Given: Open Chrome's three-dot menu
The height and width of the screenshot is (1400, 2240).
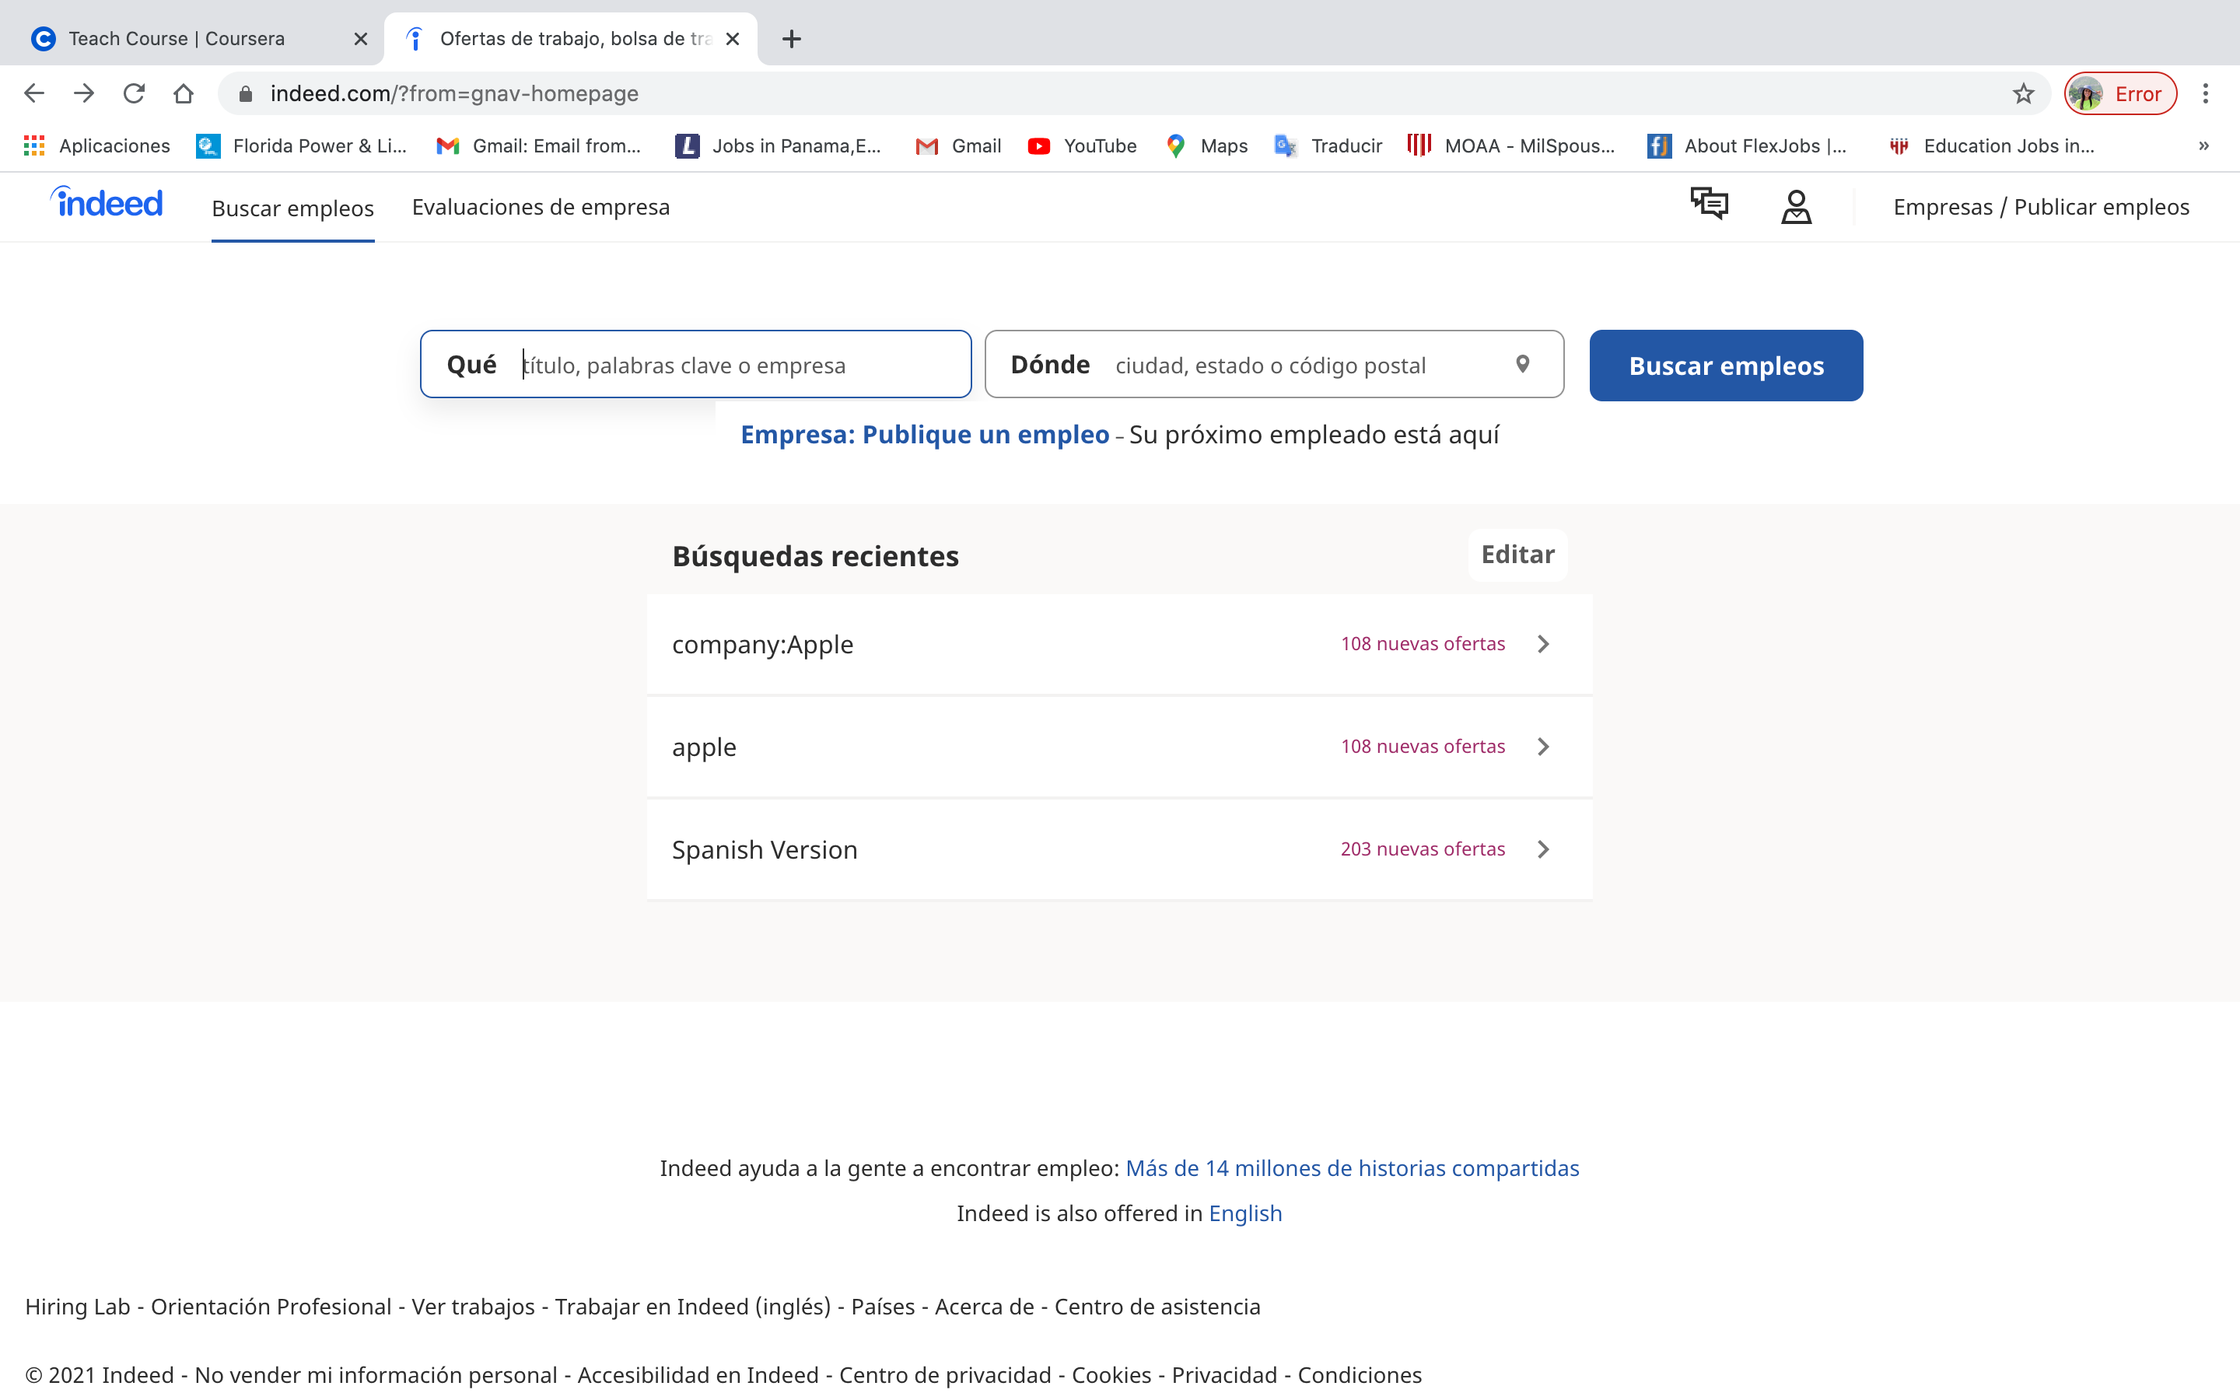Looking at the screenshot, I should coord(2206,93).
